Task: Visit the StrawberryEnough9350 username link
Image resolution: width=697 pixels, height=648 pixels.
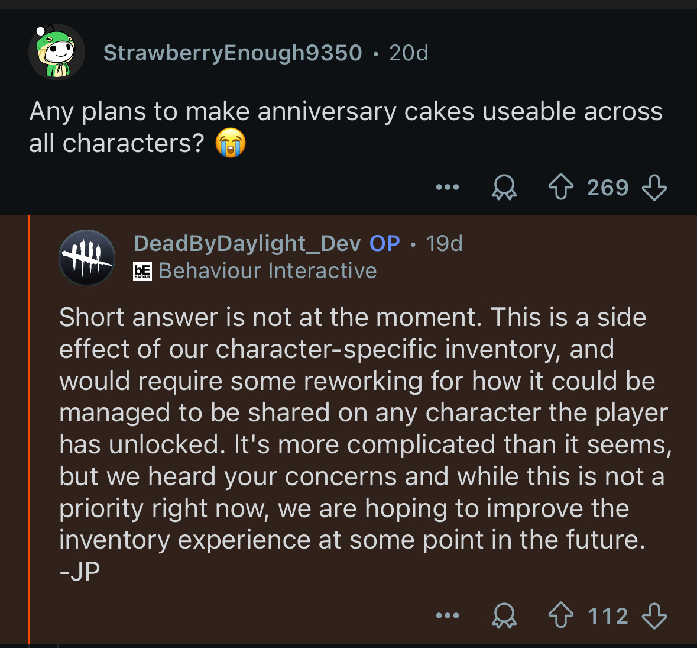Action: click(x=232, y=53)
